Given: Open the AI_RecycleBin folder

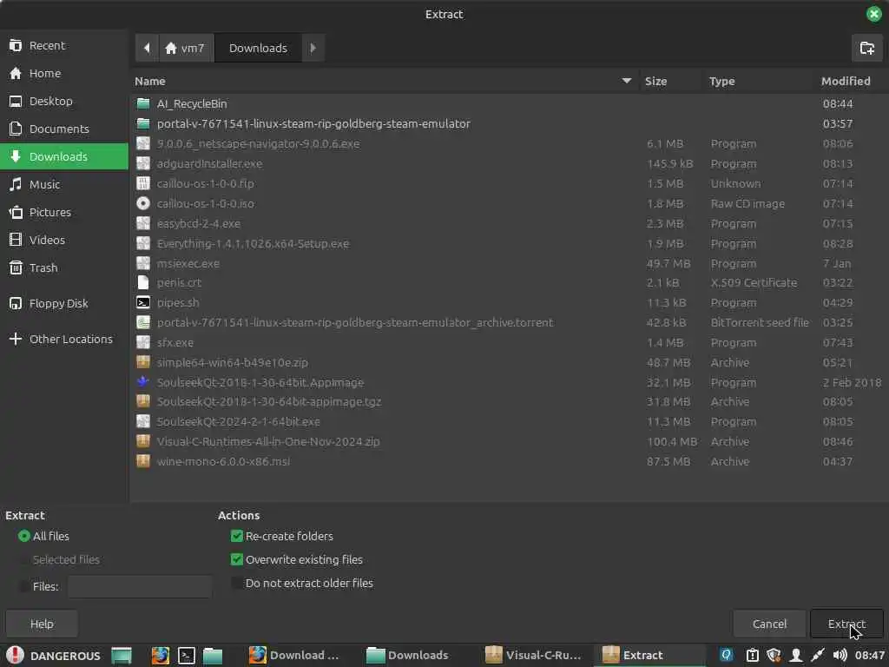Looking at the screenshot, I should (192, 104).
